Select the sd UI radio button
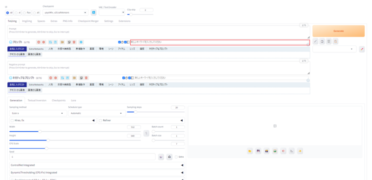Image resolution: width=372 pixels, height=180 pixels. point(7,13)
